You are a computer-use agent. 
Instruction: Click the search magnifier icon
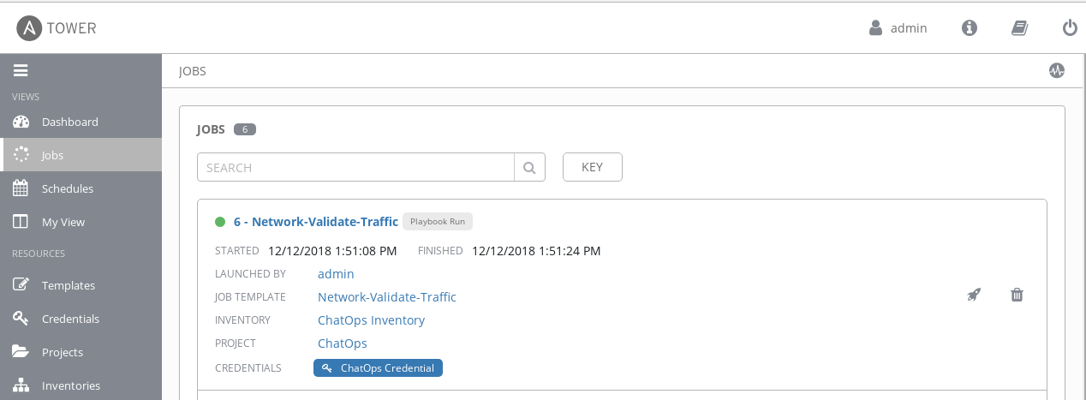[529, 168]
